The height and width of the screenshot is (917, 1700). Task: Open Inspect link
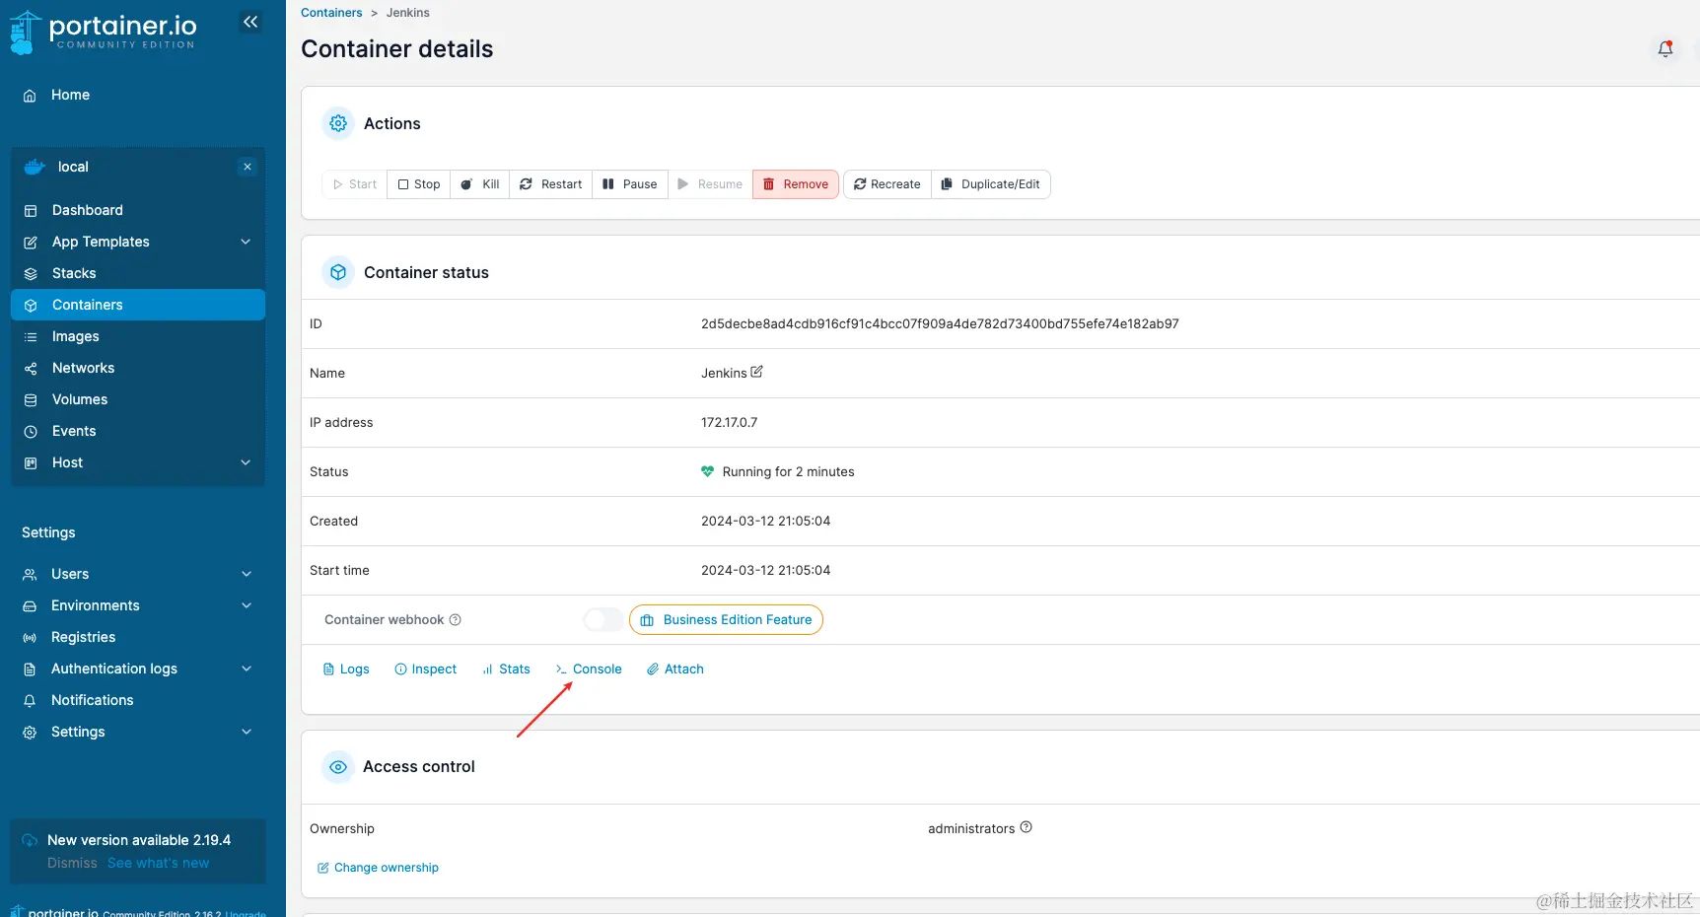tap(426, 670)
